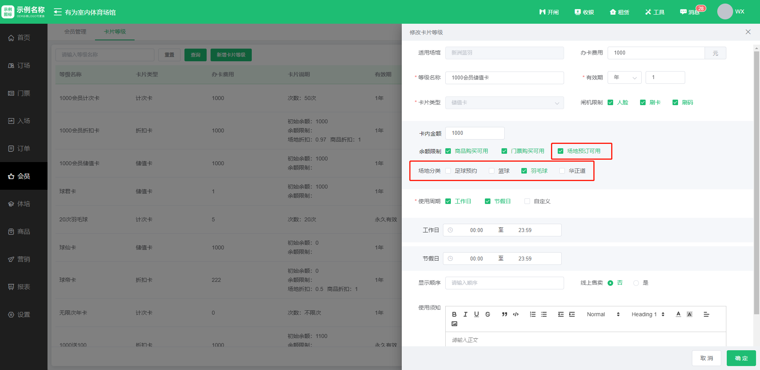Select 否 for online sale
Image resolution: width=760 pixels, height=370 pixels.
click(x=610, y=283)
